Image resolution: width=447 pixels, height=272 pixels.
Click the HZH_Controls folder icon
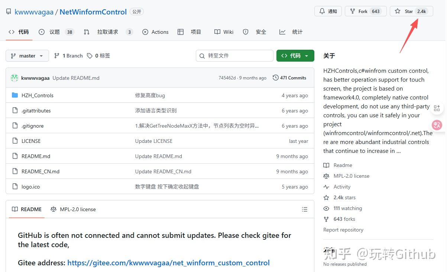[15, 95]
